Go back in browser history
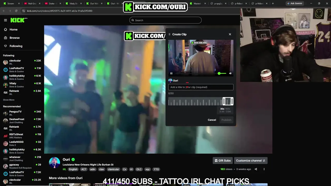The image size is (331, 186). (4, 11)
